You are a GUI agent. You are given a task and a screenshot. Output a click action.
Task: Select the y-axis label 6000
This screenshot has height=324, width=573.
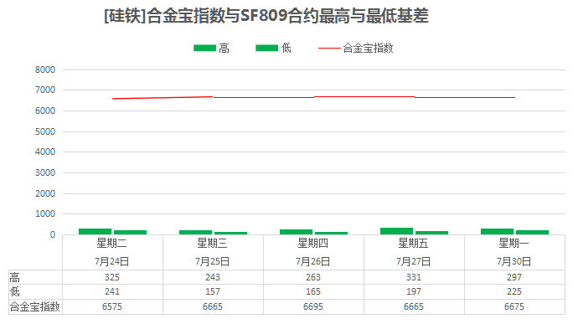[x=45, y=111]
